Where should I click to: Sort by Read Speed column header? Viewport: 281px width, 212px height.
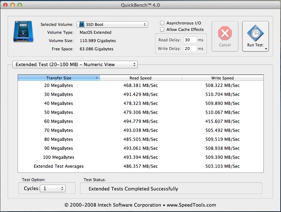(x=141, y=78)
